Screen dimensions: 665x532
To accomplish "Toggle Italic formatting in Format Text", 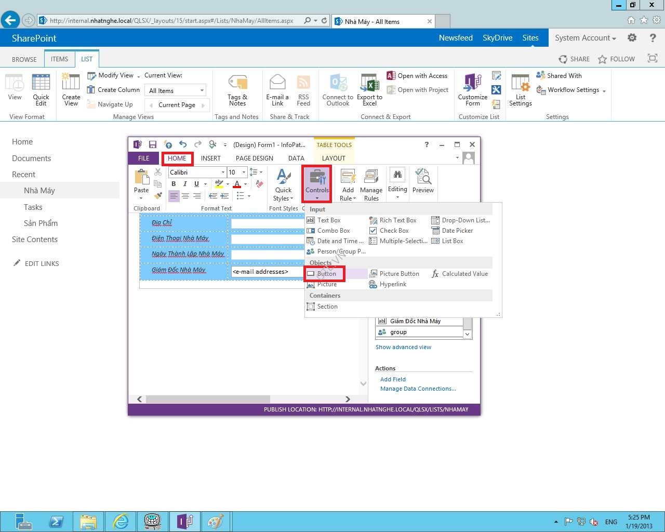I will pos(185,184).
